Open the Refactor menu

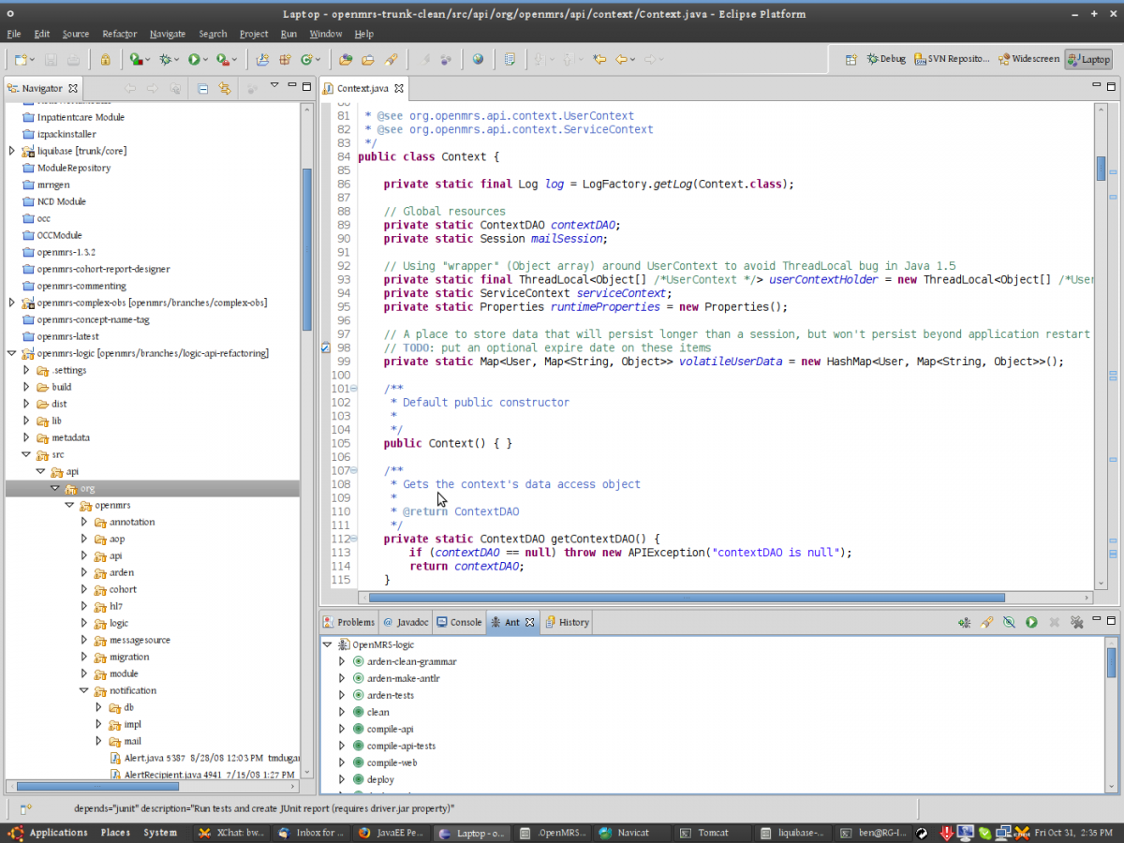coord(119,34)
